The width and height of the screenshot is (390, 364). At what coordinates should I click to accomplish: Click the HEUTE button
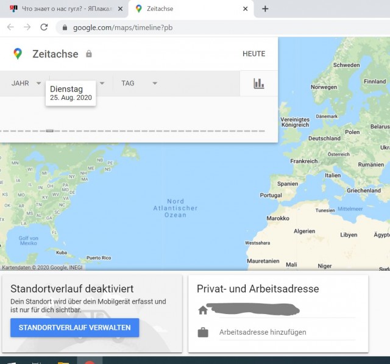coord(254,54)
